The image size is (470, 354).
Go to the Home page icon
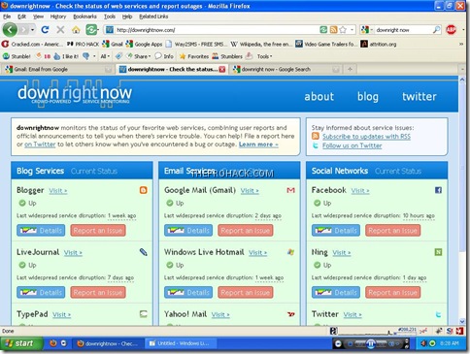(76, 30)
